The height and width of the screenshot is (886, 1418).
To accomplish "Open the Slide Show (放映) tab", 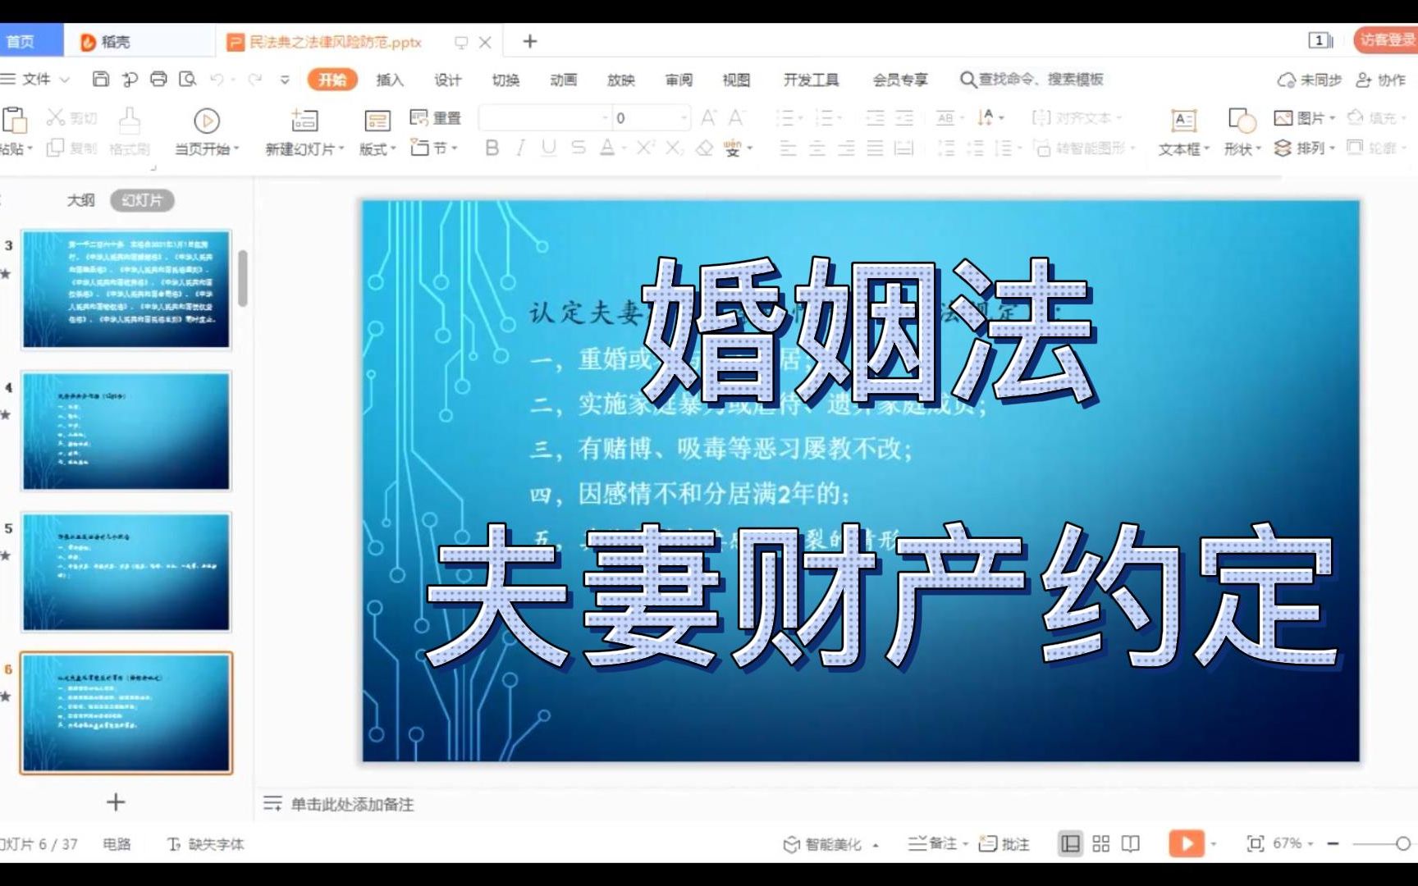I will click(x=620, y=80).
